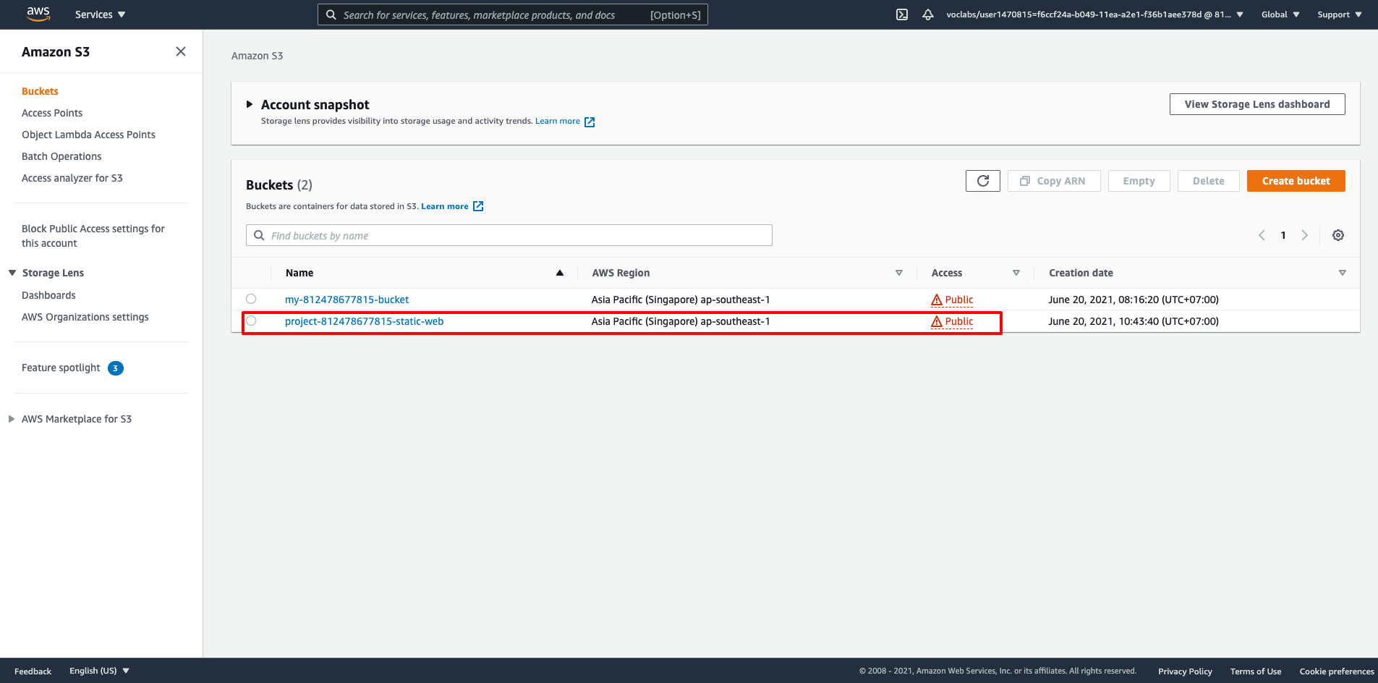Select page 1 in pagination
1378x683 pixels.
click(1283, 235)
